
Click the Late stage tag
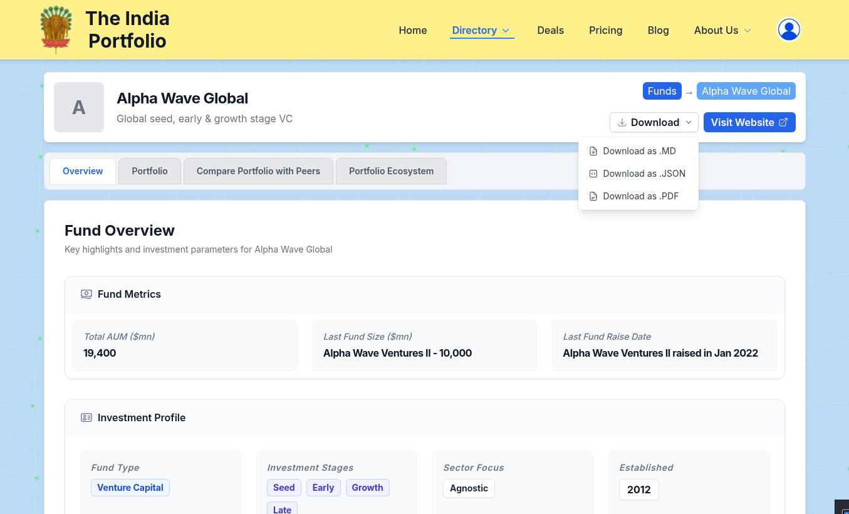coord(282,508)
